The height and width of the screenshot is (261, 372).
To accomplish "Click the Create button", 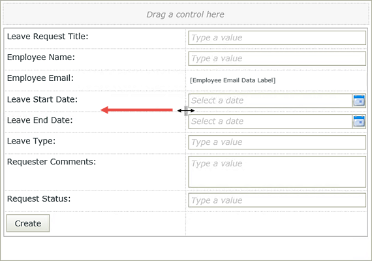I will [x=28, y=223].
